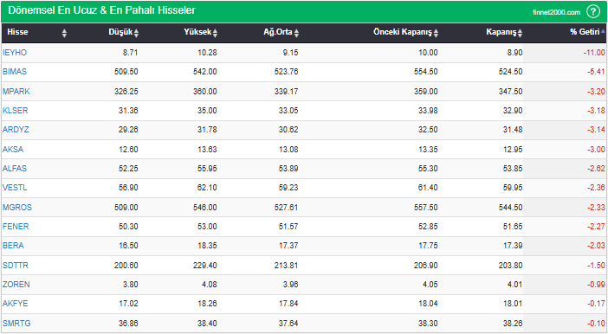Sort by Önceki Kapanış column arrows
608x334 pixels.
[436, 33]
